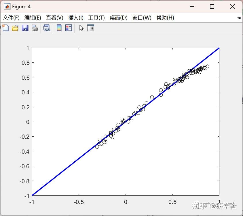Click the dock figure arrow
This screenshot has width=243, height=216.
click(239, 18)
